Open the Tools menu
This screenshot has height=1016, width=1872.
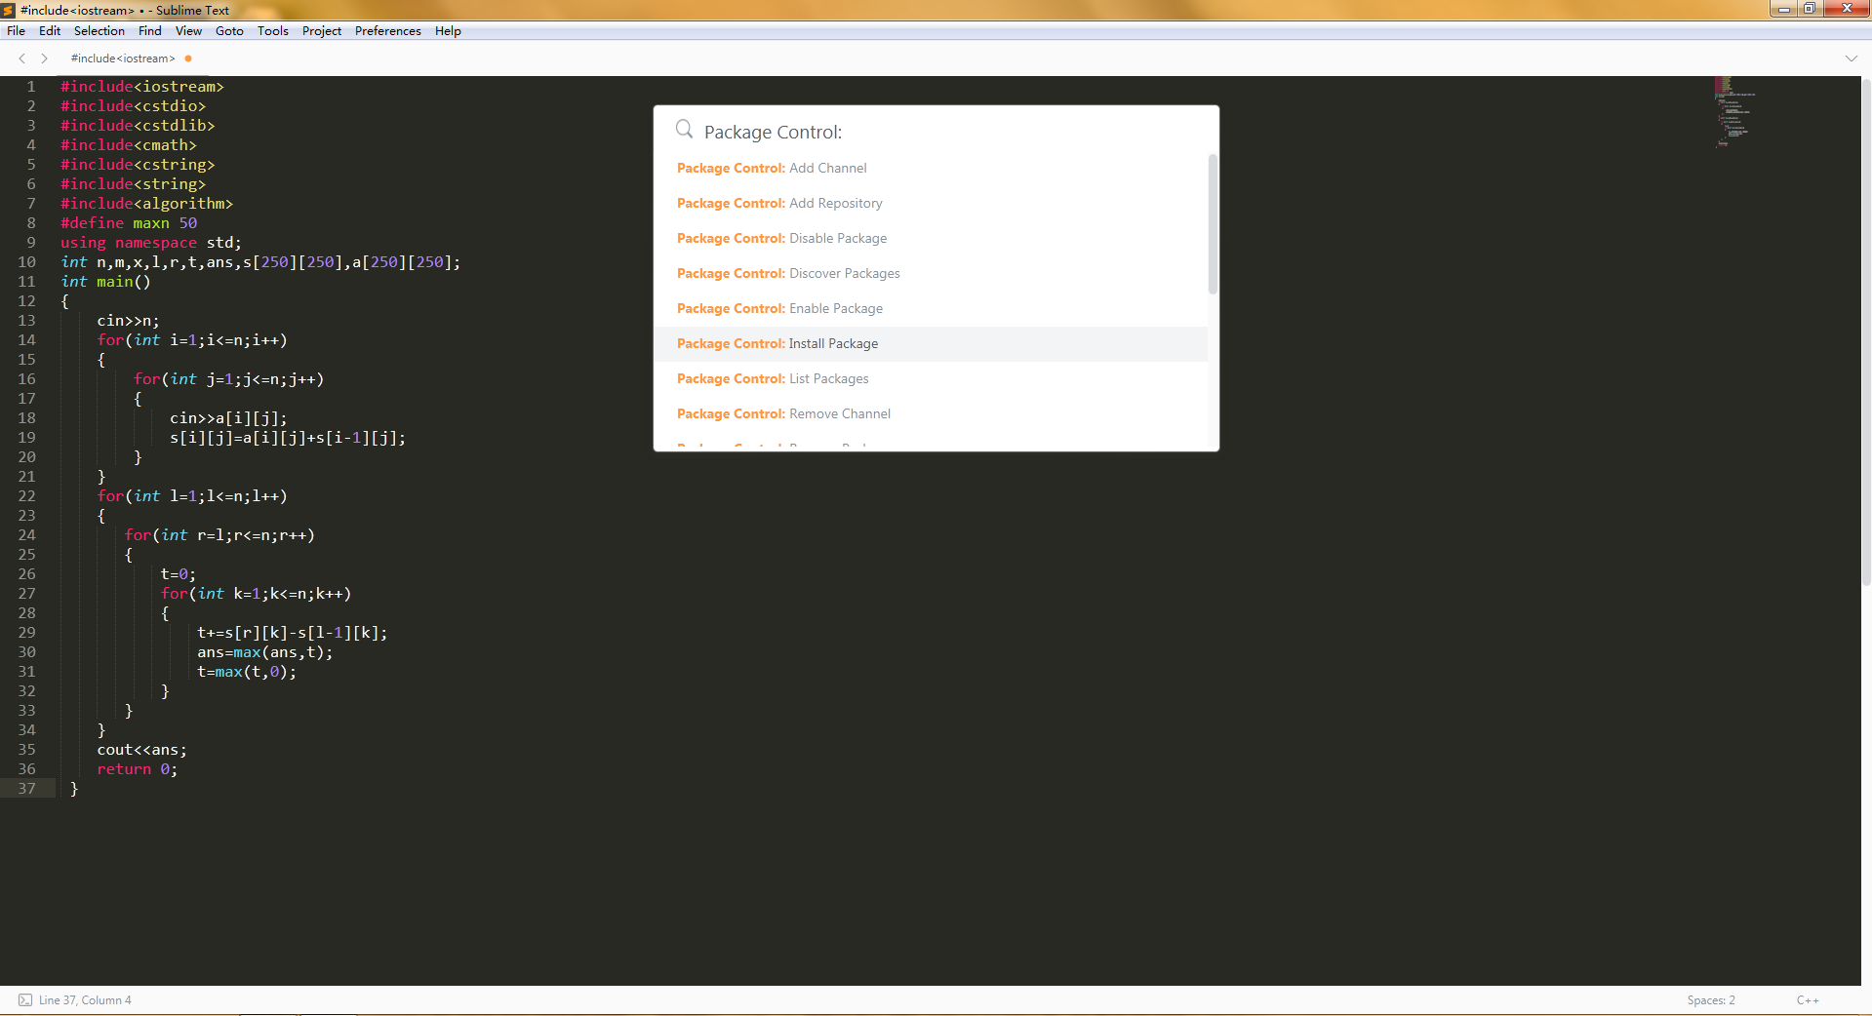273,31
